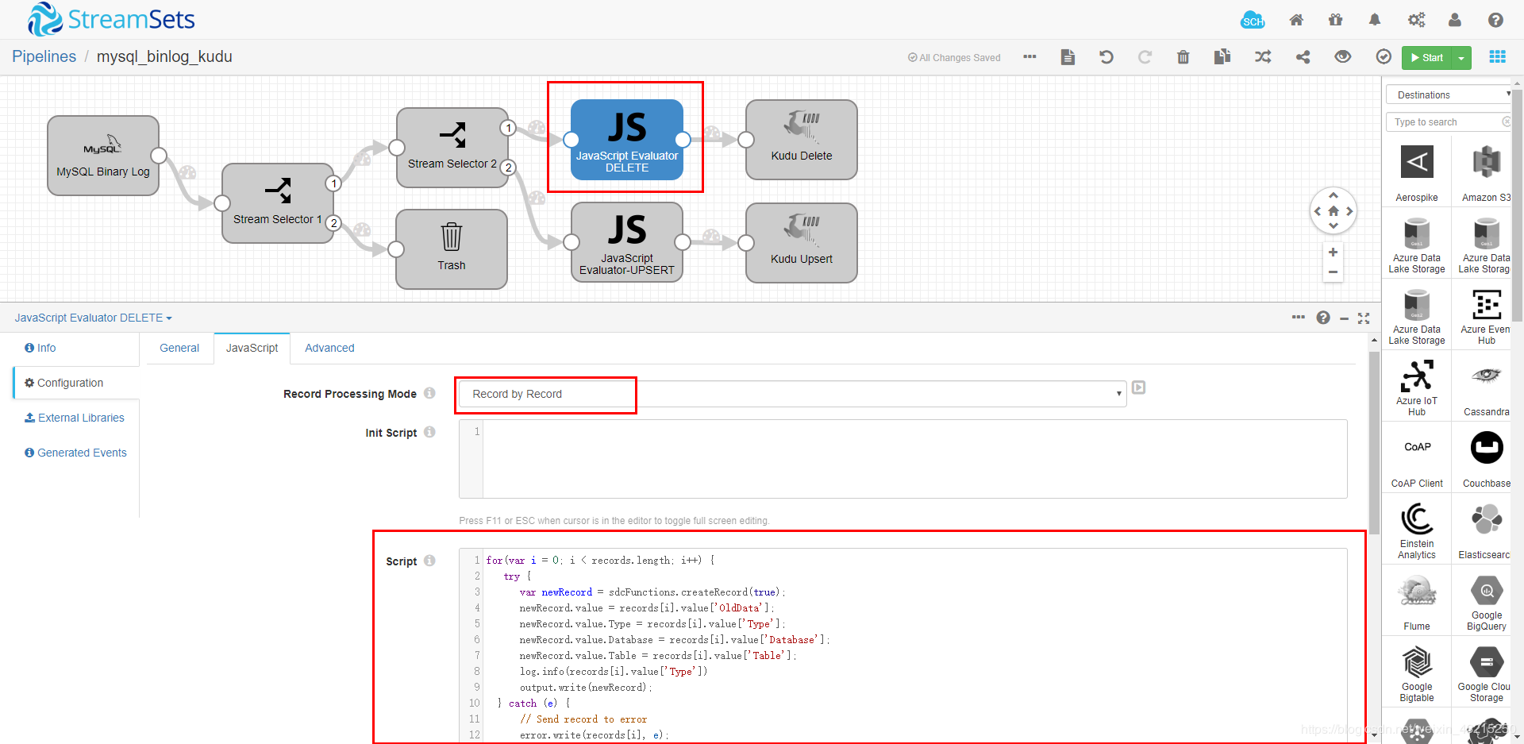Zoom in on the canvas with plus control
This screenshot has width=1524, height=744.
(x=1333, y=252)
